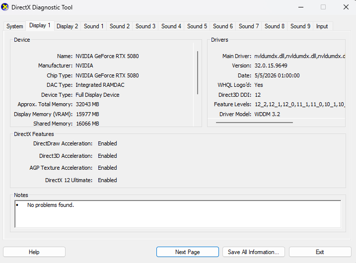356x263 pixels.
Task: Click Chip Type value NVIDIA GeForce RTX 5080
Action: (107, 75)
